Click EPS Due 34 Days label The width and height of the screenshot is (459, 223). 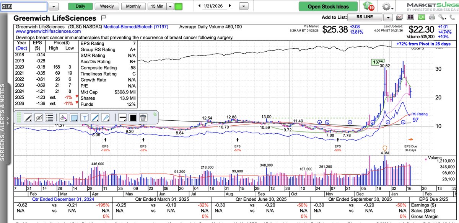pyautogui.click(x=411, y=148)
